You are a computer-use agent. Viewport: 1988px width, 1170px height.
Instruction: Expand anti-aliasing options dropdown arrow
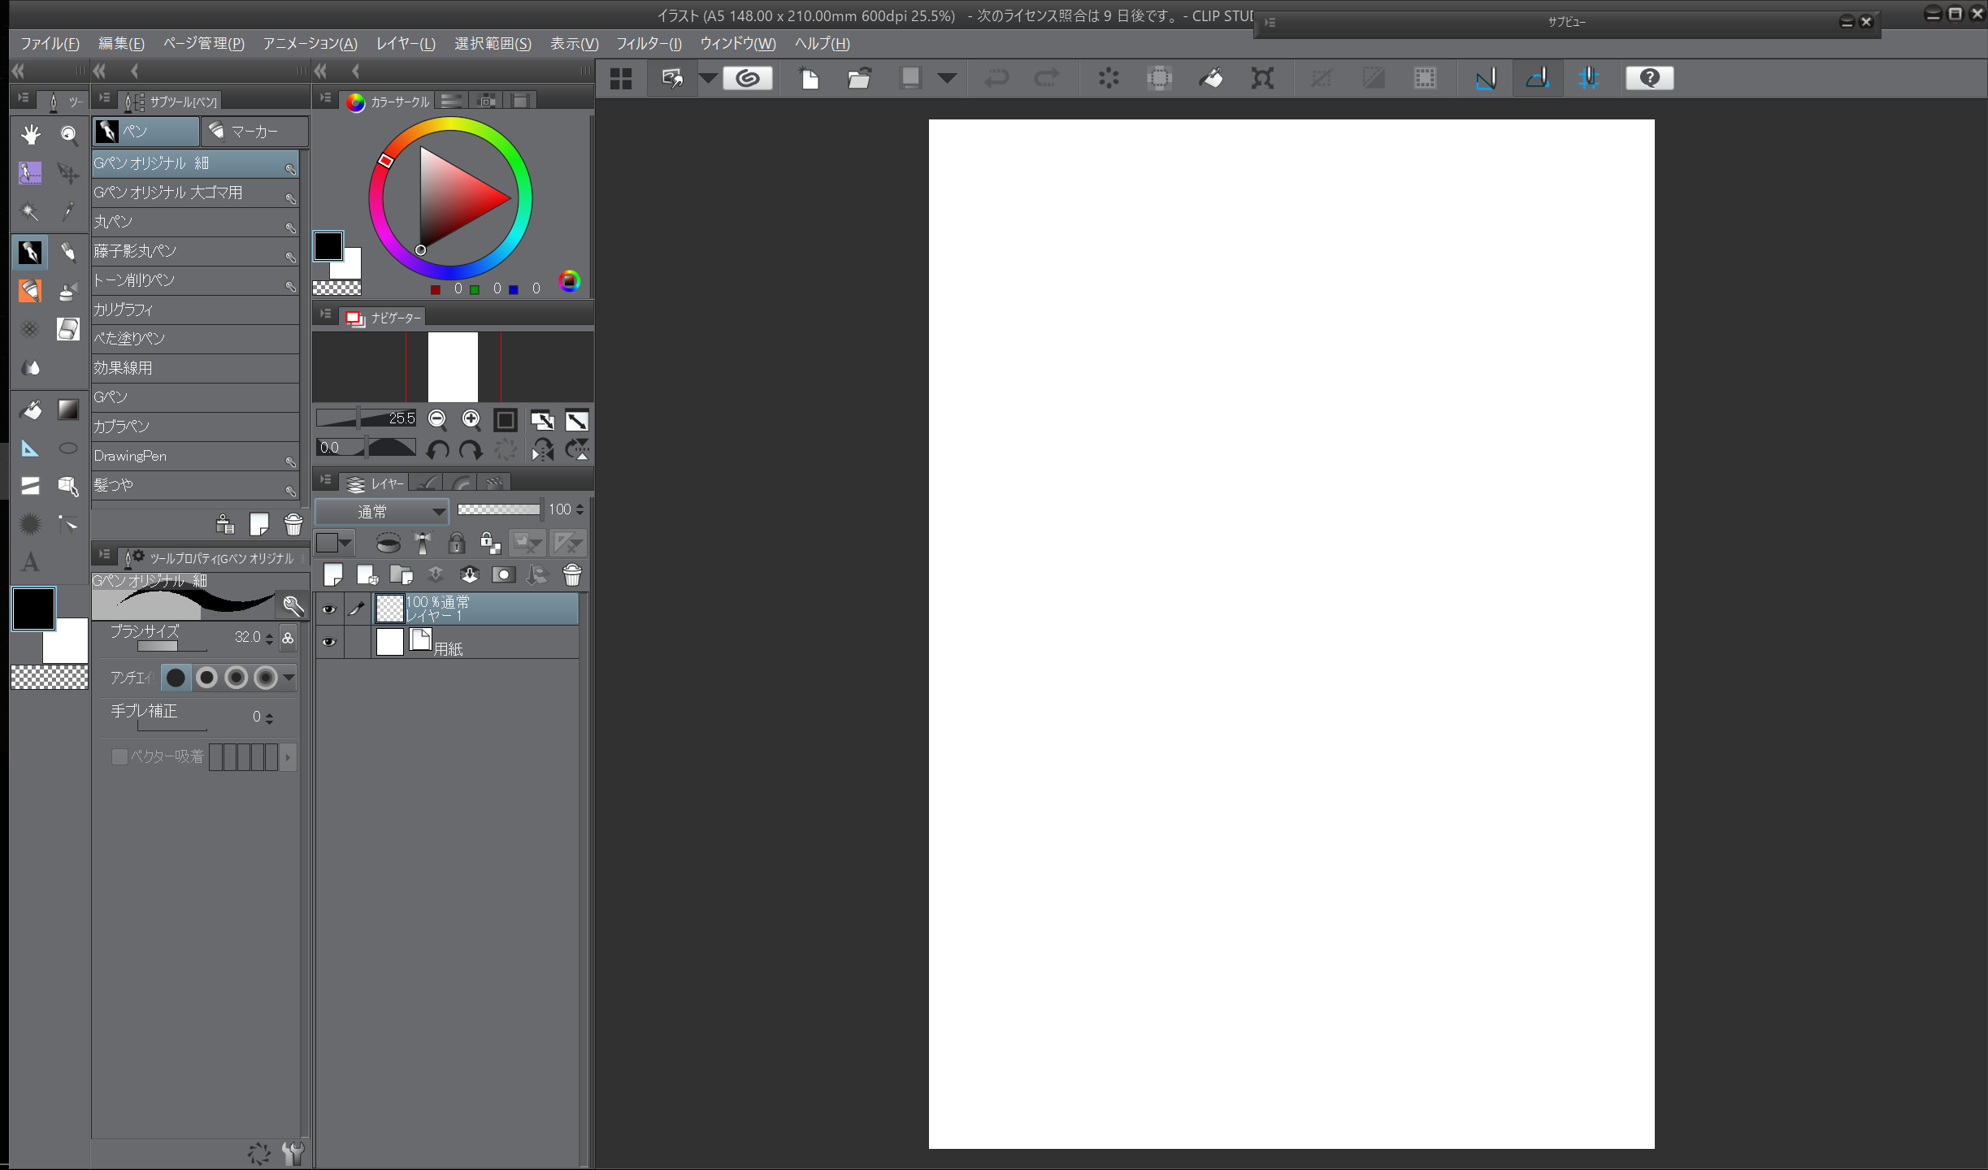(289, 678)
